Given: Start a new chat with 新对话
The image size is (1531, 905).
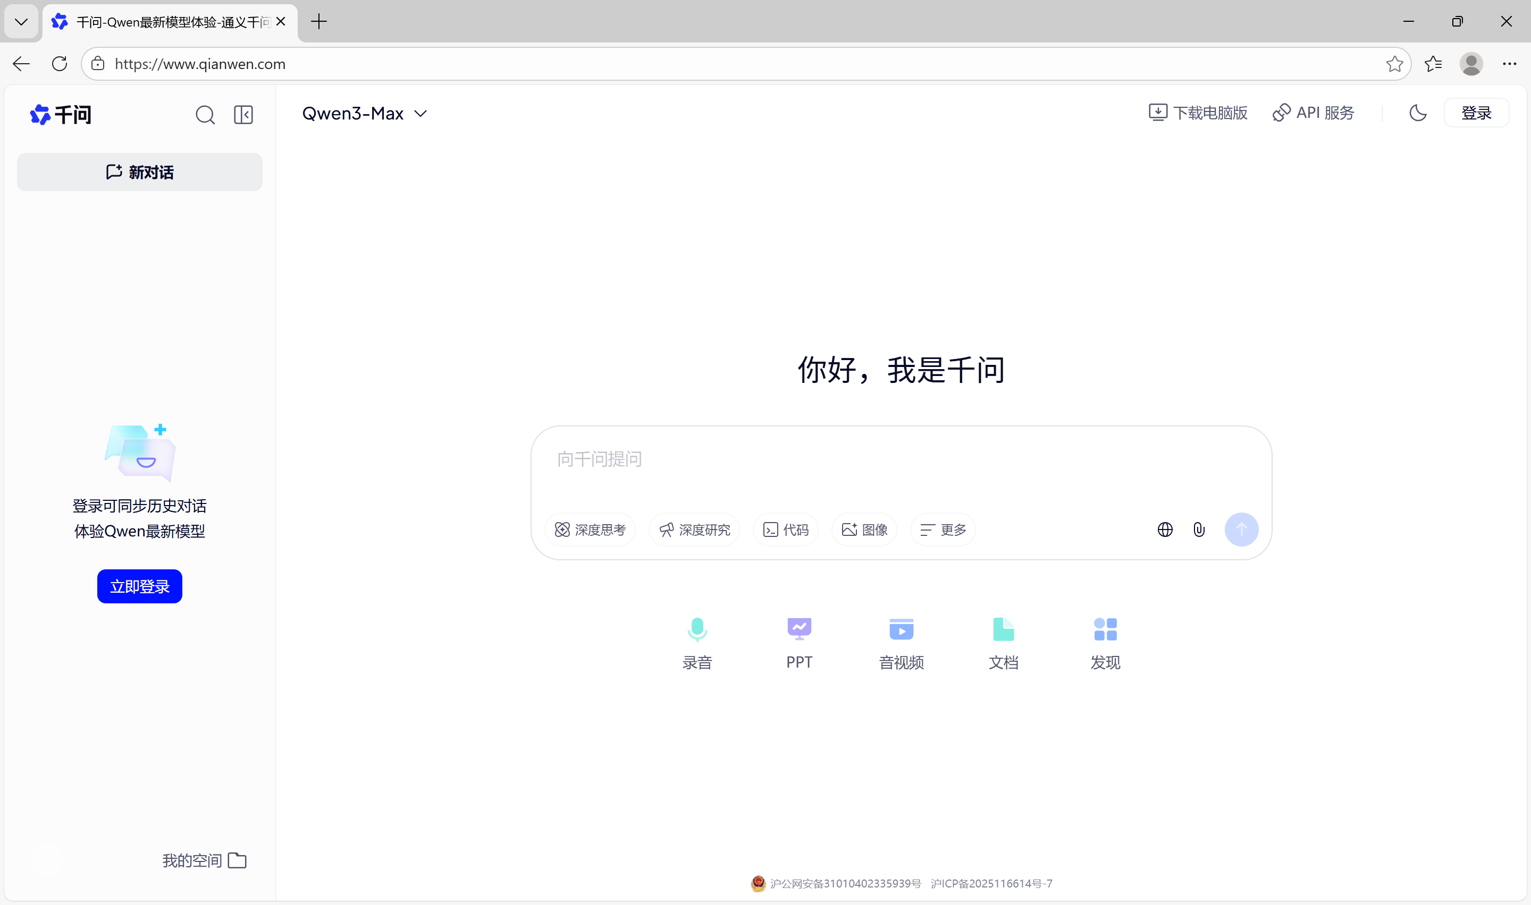Looking at the screenshot, I should [x=140, y=172].
